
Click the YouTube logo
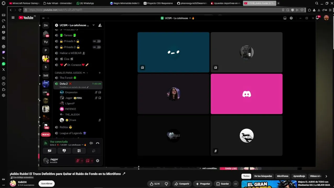click(26, 17)
